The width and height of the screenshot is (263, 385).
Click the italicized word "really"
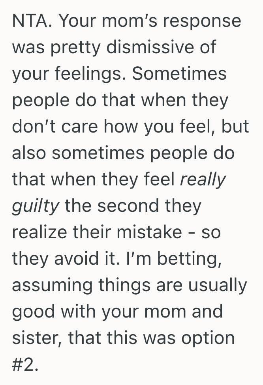[203, 179]
